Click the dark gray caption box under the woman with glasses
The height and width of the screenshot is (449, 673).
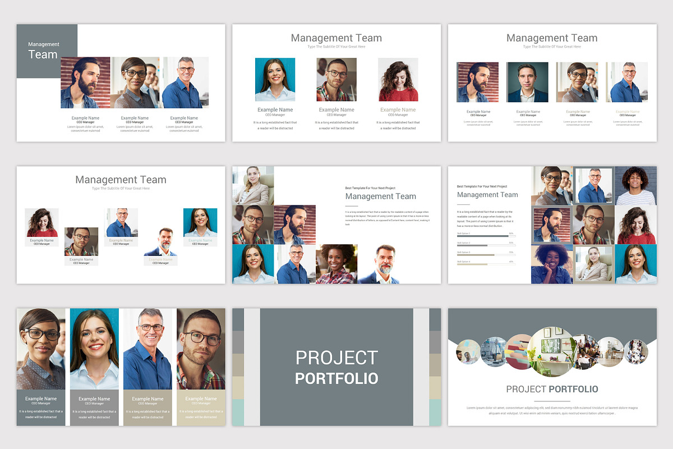41,407
